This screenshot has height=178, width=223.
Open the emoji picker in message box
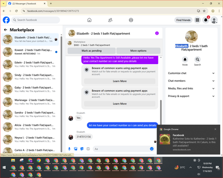[x=152, y=149]
